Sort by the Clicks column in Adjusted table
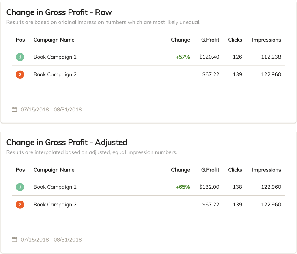297x254 pixels. [235, 170]
